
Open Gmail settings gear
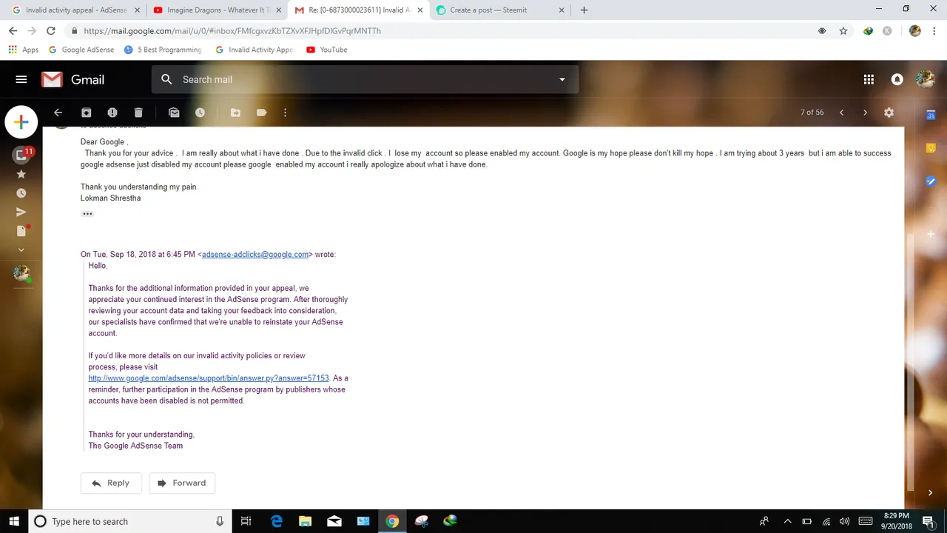click(889, 113)
